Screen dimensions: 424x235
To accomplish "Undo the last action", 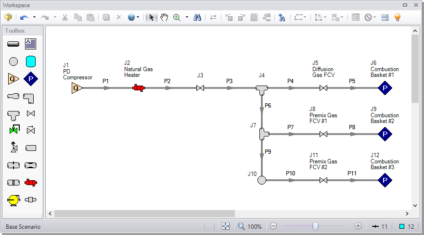I will [24, 18].
